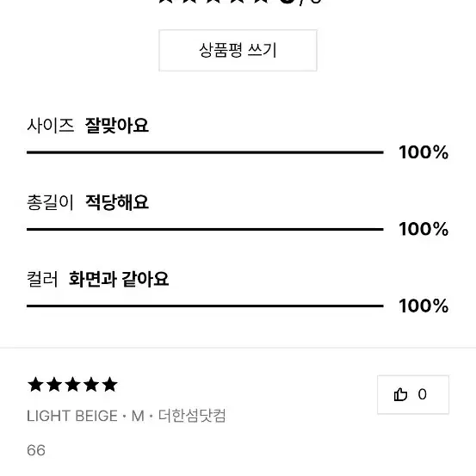476x476 pixels.
Task: Click the fourth star of the review rating
Action: click(x=91, y=385)
